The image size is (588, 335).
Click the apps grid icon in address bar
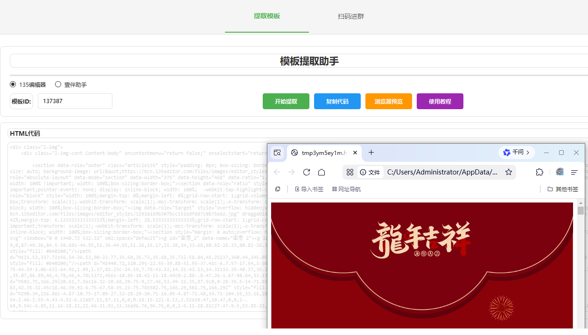point(350,172)
